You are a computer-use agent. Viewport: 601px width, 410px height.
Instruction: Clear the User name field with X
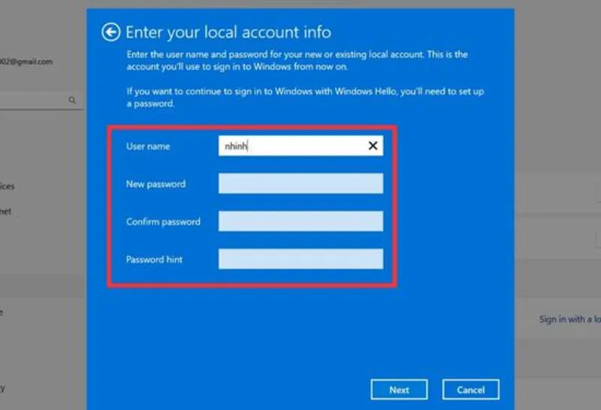pyautogui.click(x=373, y=146)
